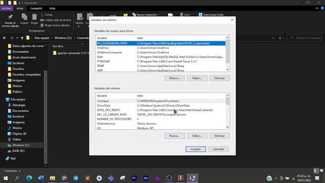325x183 pixels.
Task: Open Microsoft Edge from taskbar
Action: 29,178
